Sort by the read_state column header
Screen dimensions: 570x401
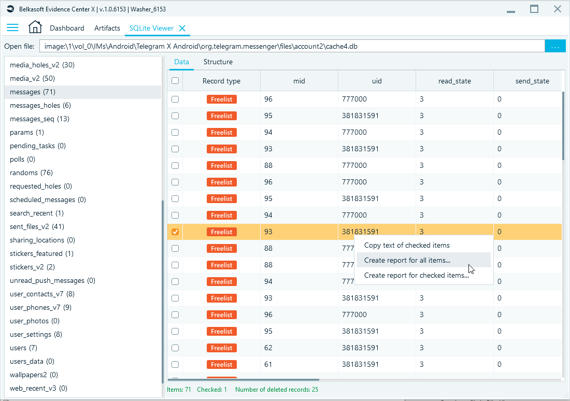(x=454, y=81)
